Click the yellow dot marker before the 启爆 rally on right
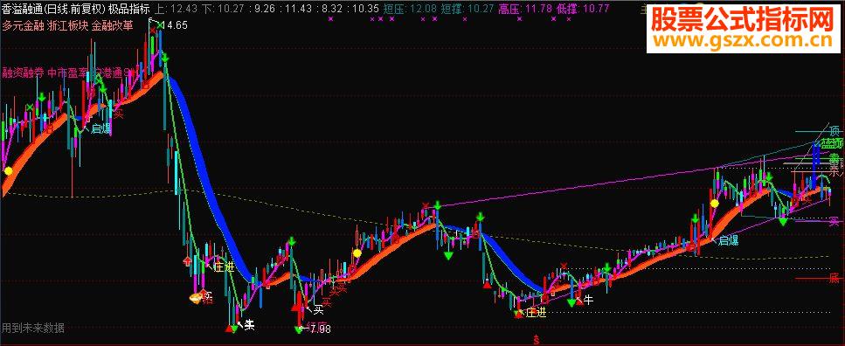The width and height of the screenshot is (845, 346). point(715,204)
